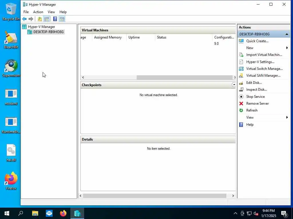Click the Forward arrow in toolbar
Image resolution: width=293 pixels, height=219 pixels.
31,19
